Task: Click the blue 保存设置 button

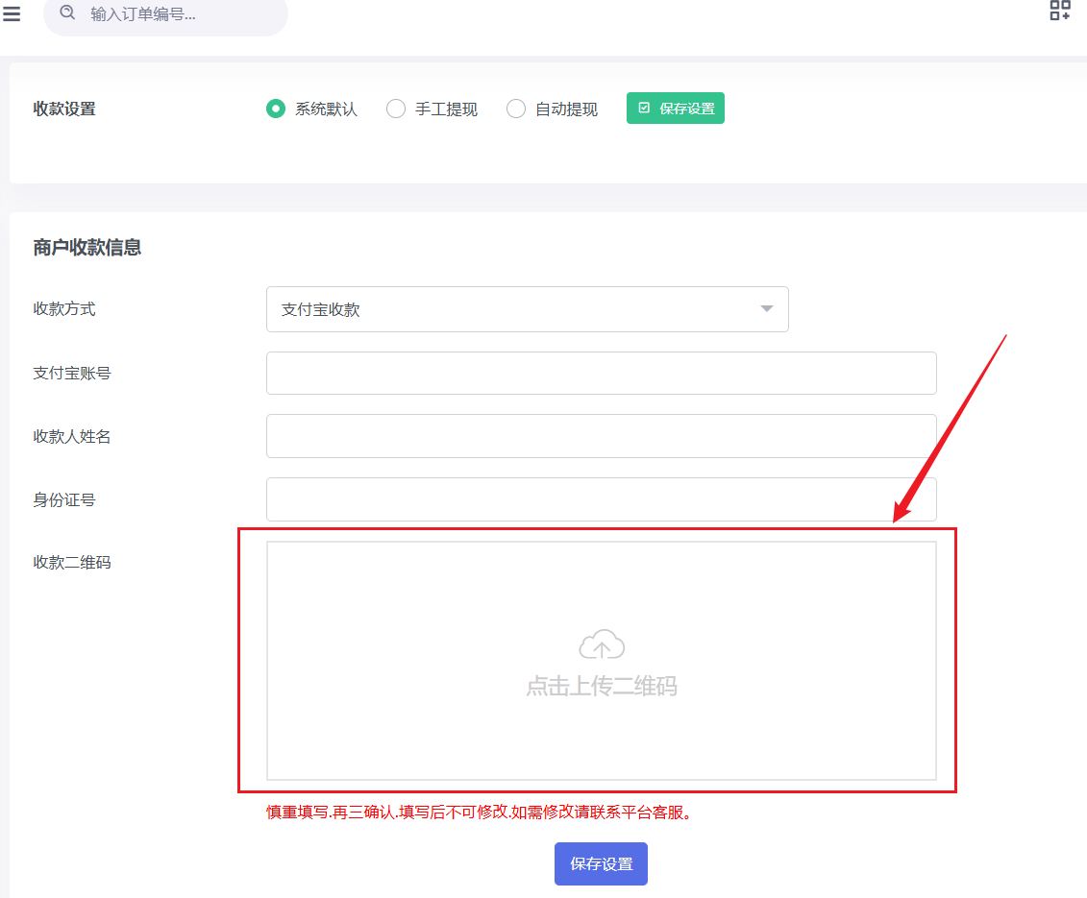Action: click(601, 863)
